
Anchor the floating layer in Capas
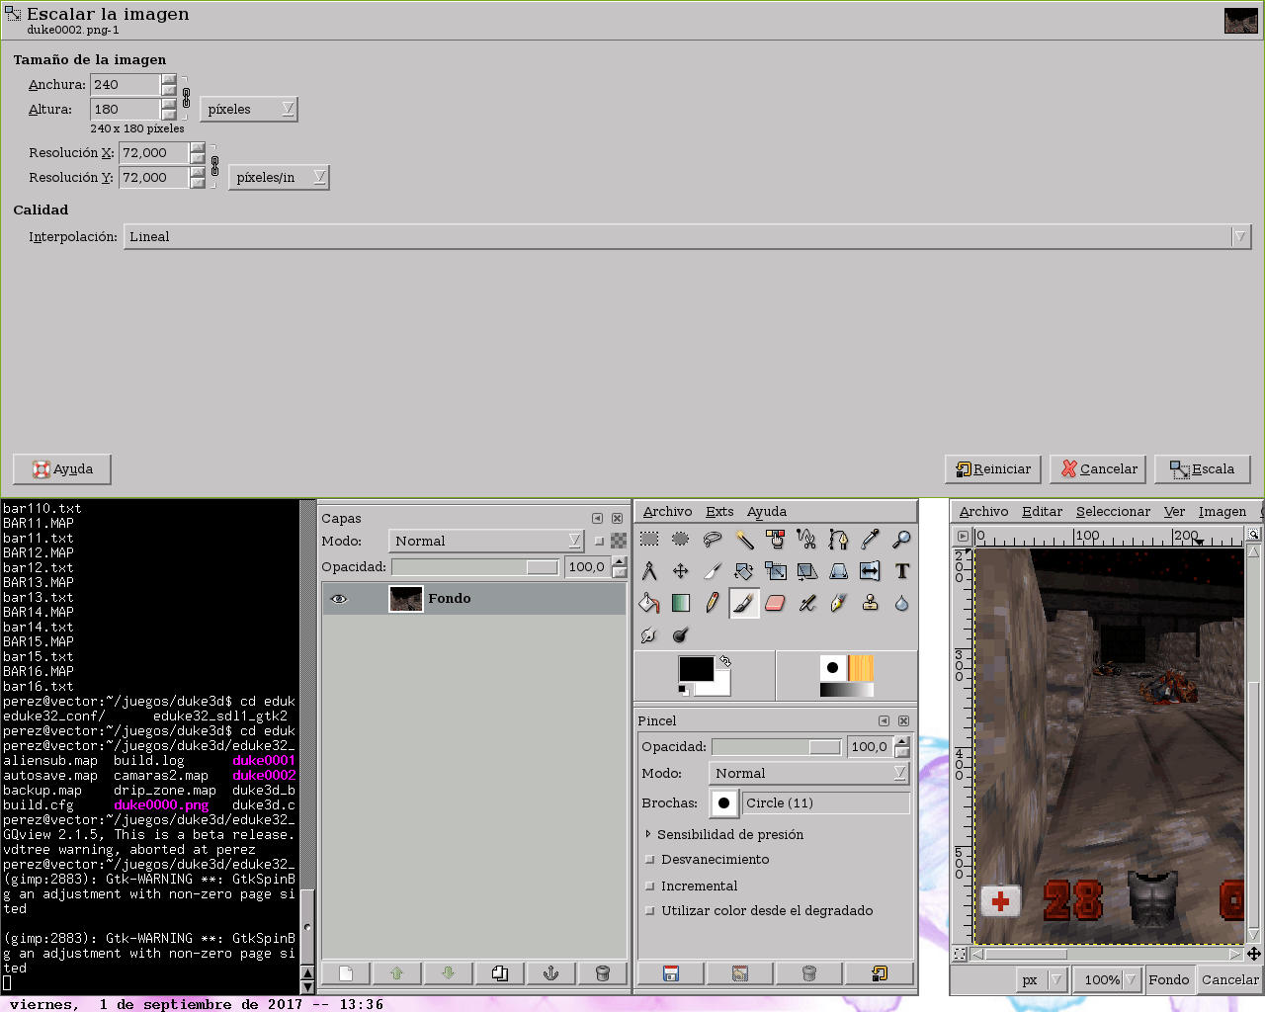tap(551, 973)
